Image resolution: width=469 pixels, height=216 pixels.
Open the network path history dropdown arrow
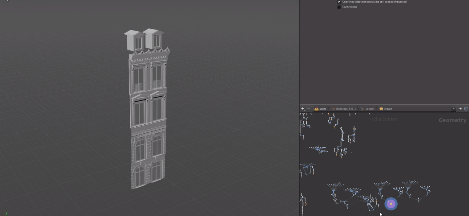(454, 109)
